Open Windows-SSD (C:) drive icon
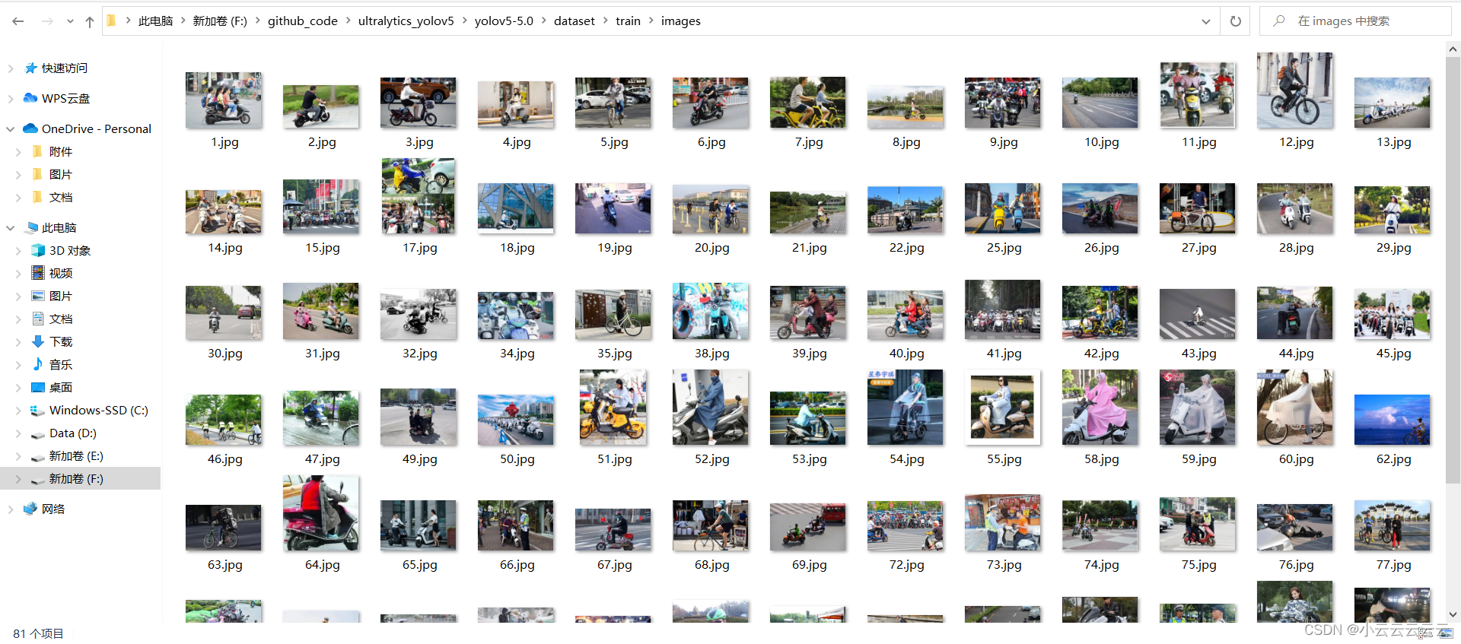The image size is (1461, 644). 38,411
